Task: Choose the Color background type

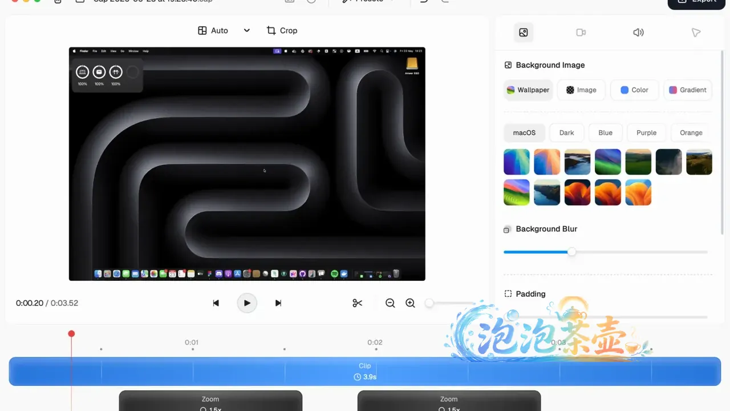Action: (x=634, y=90)
